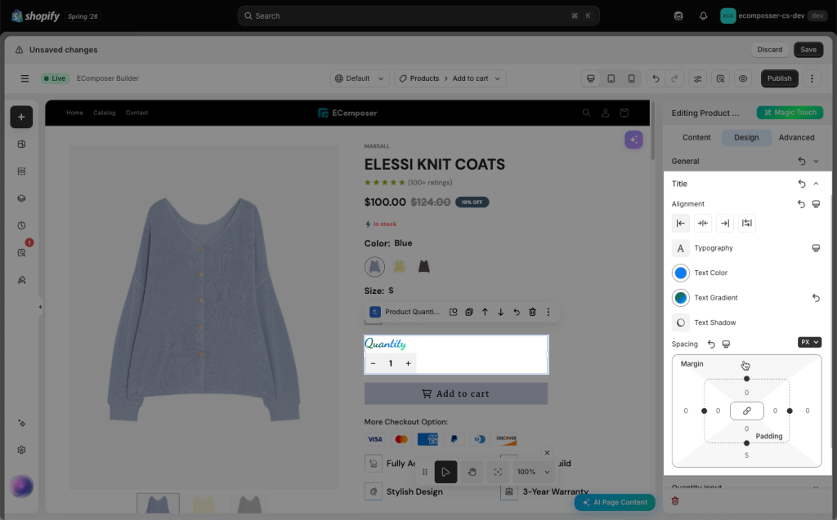Open page settings sliders icon
The image size is (837, 520).
698,78
